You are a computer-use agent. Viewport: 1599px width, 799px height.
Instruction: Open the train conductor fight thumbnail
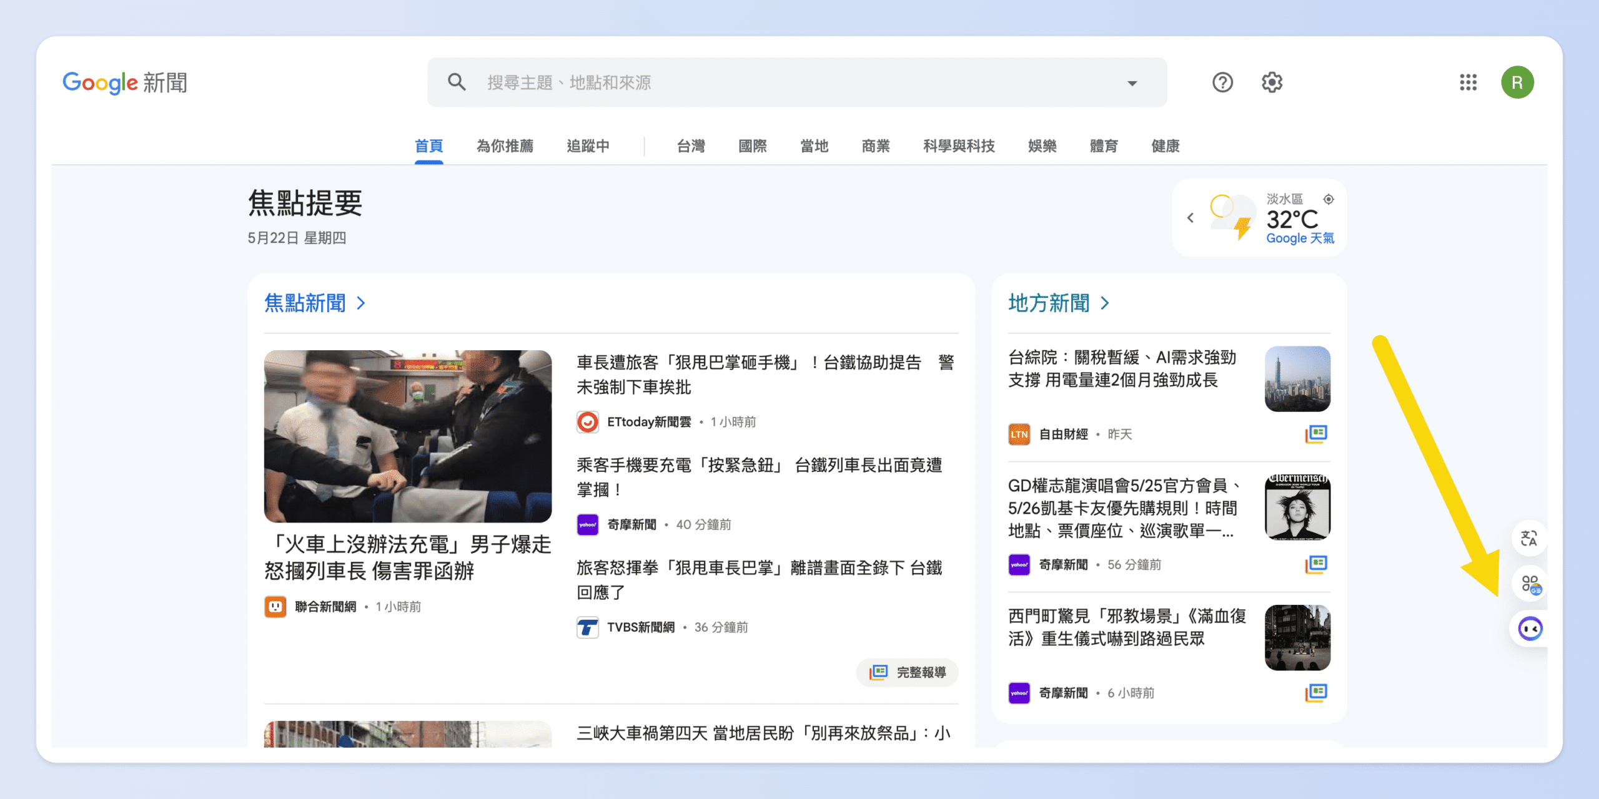[408, 436]
